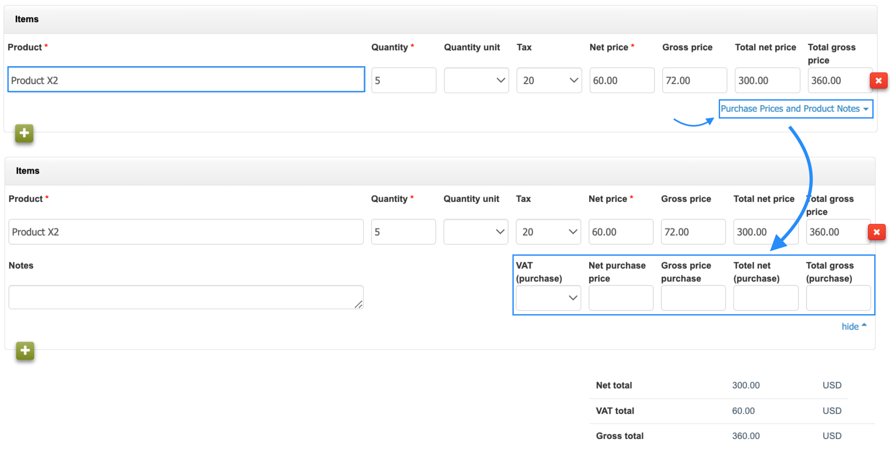891x451 pixels.
Task: Open the VAT (purchase) dropdown
Action: [548, 298]
